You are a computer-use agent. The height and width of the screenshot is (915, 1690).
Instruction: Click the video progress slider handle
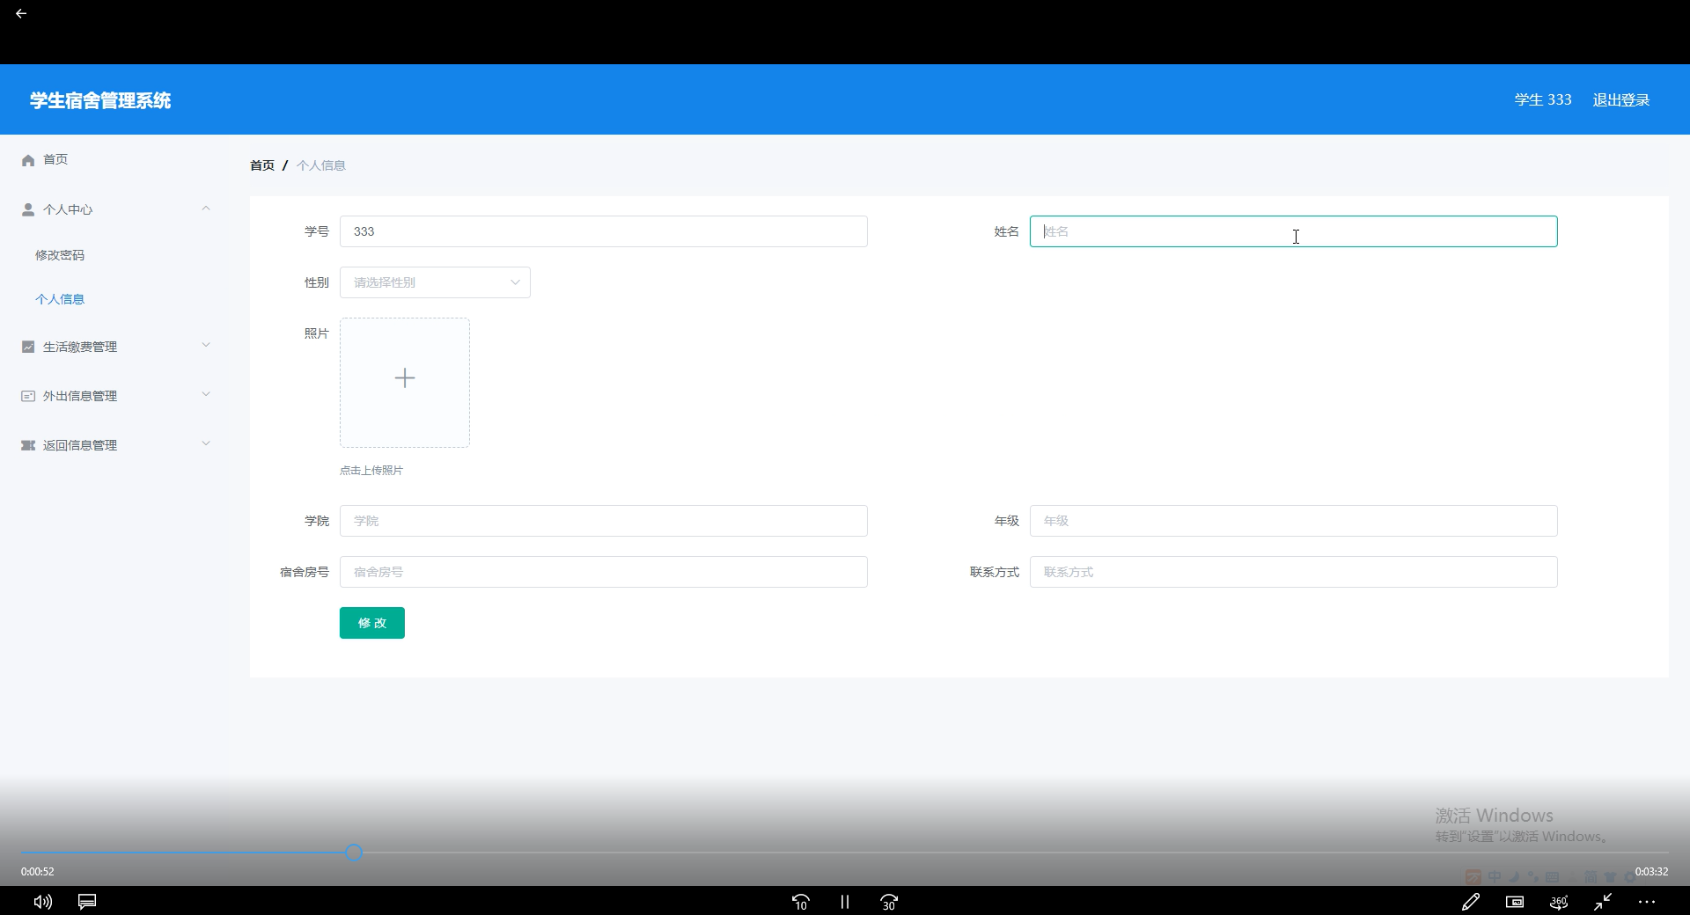pos(354,853)
